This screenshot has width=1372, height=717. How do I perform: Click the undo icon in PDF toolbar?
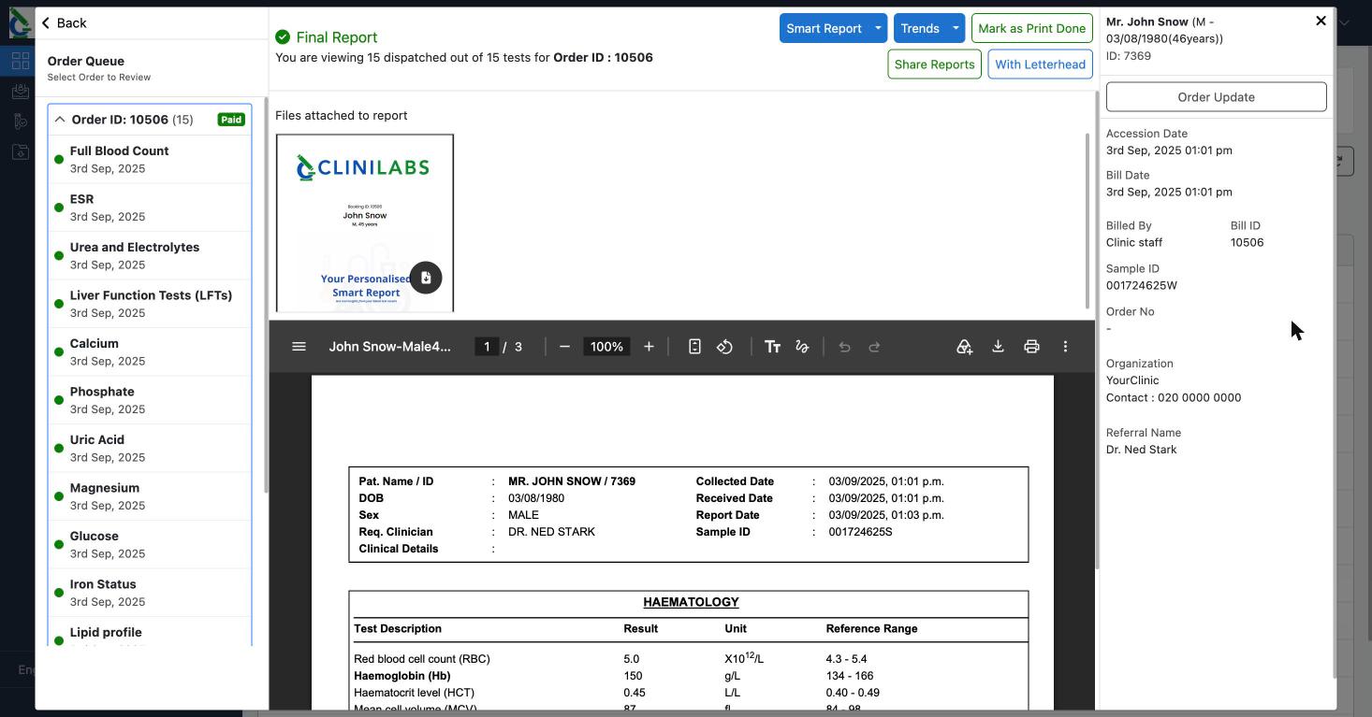(844, 347)
